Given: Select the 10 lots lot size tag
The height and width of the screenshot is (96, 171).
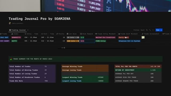Looking at the screenshot, I should coord(73,37).
